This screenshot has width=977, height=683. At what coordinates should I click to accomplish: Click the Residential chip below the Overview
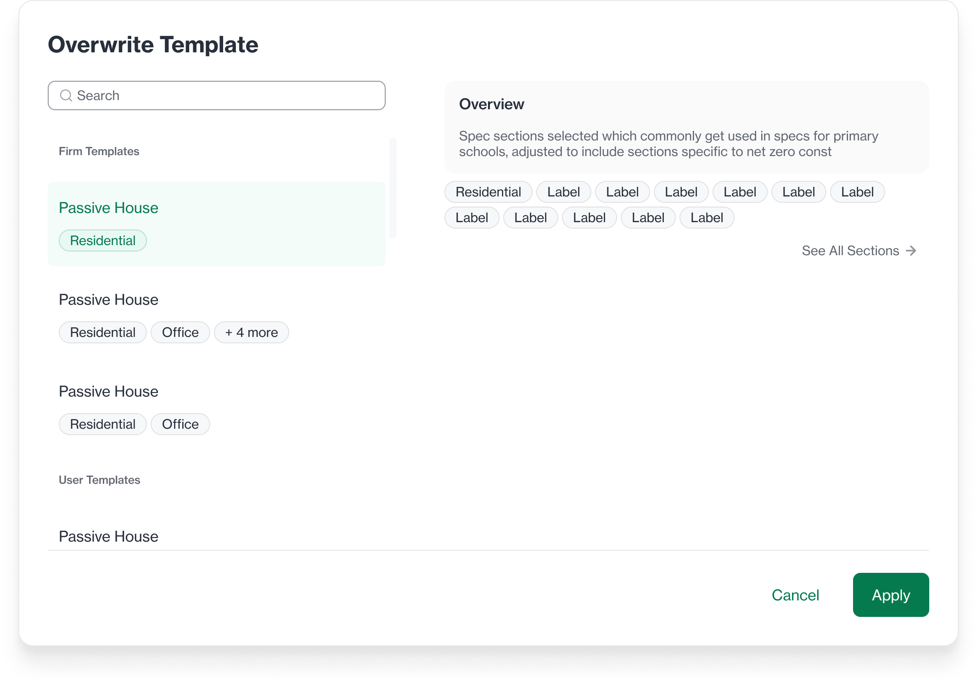pyautogui.click(x=488, y=192)
